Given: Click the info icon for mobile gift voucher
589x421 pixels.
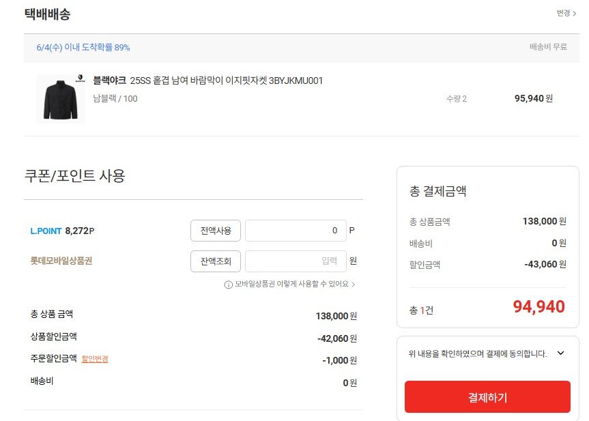Looking at the screenshot, I should click(x=228, y=285).
